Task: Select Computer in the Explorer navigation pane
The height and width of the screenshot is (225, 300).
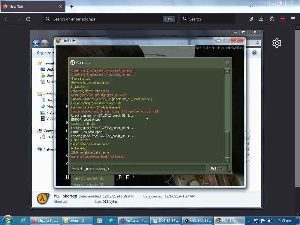Action: pyautogui.click(x=46, y=131)
